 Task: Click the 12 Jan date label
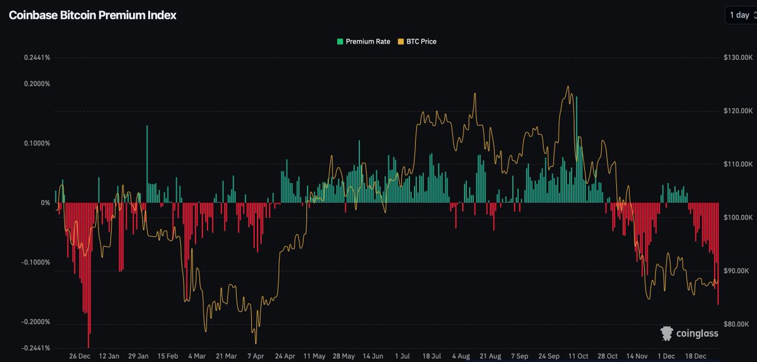[109, 356]
